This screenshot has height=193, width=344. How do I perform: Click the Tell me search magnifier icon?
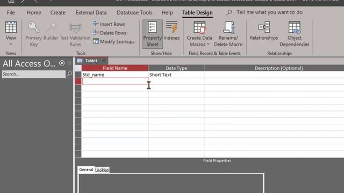click(229, 12)
